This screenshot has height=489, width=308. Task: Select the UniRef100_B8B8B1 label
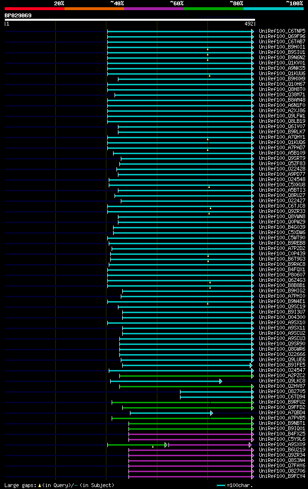pos(282,286)
